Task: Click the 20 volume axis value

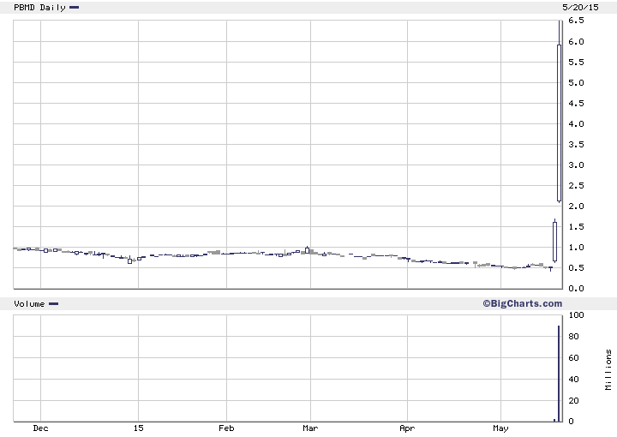Action: pyautogui.click(x=573, y=400)
